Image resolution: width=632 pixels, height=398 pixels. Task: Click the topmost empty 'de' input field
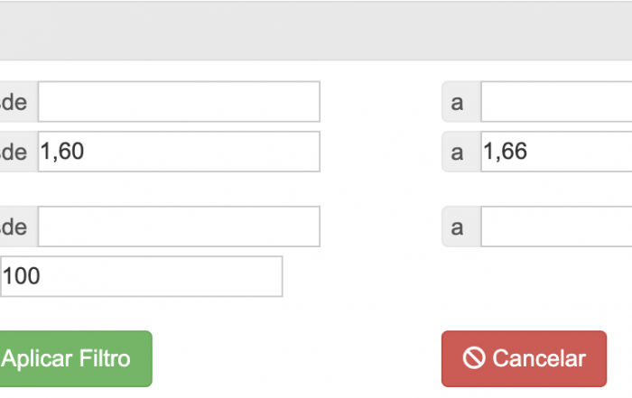pos(179,101)
